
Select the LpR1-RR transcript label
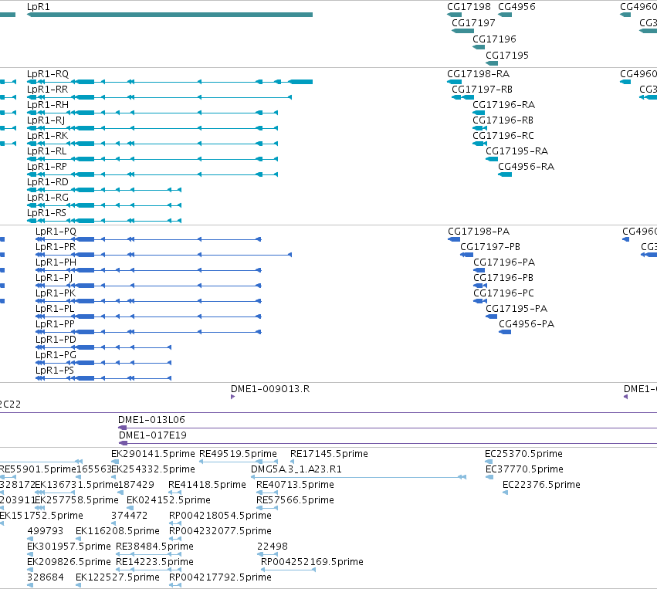coord(47,90)
